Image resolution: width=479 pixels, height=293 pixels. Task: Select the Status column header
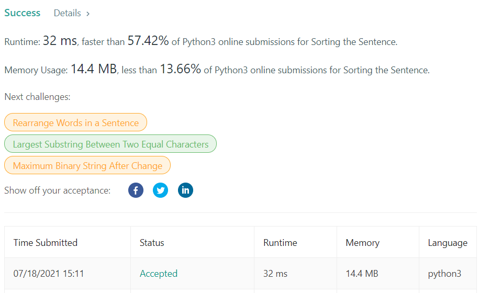[152, 243]
